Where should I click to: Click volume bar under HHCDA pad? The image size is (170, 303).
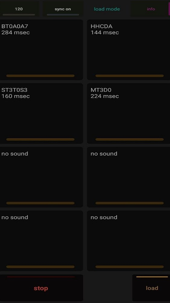click(130, 76)
